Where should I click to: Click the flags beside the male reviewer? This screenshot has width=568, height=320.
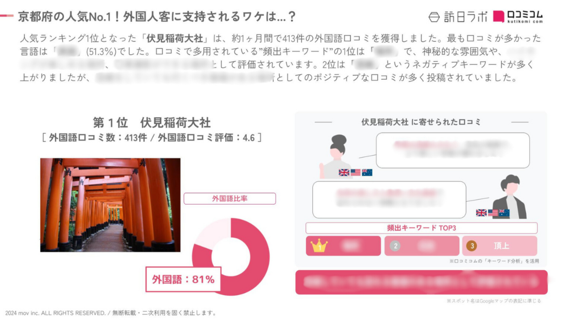click(x=493, y=213)
